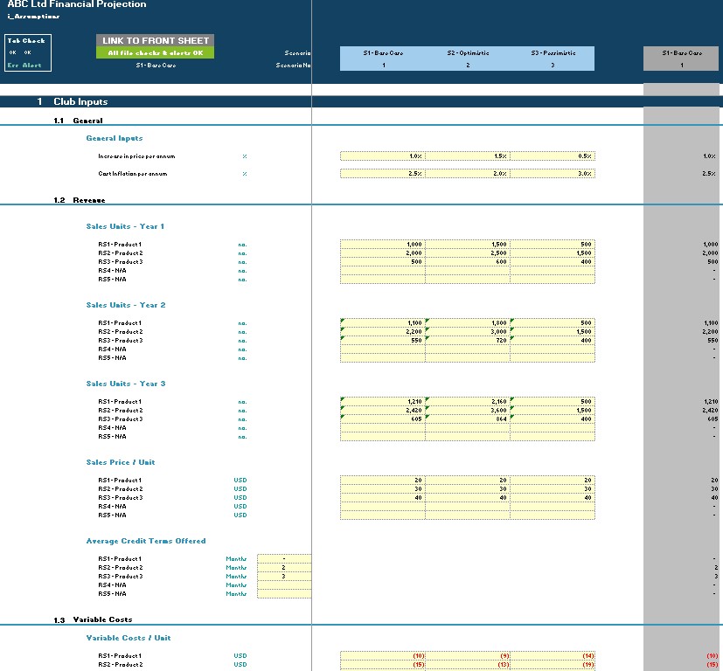723x671 pixels.
Task: Click the Club Inputs section header
Action: click(80, 102)
